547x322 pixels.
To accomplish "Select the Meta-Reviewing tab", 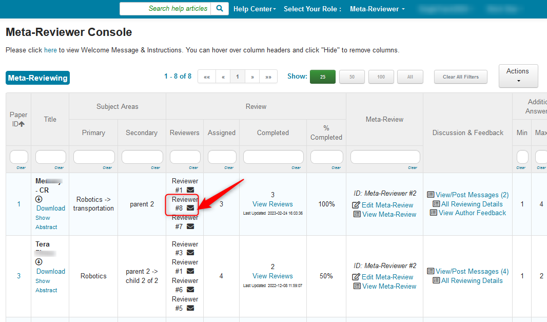I will click(37, 78).
